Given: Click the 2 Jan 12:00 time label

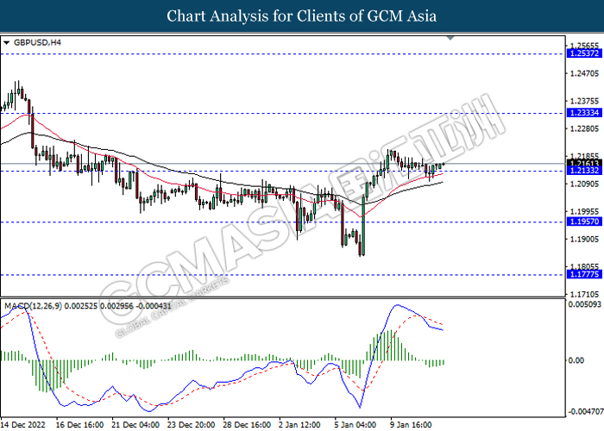Looking at the screenshot, I should coord(299,425).
